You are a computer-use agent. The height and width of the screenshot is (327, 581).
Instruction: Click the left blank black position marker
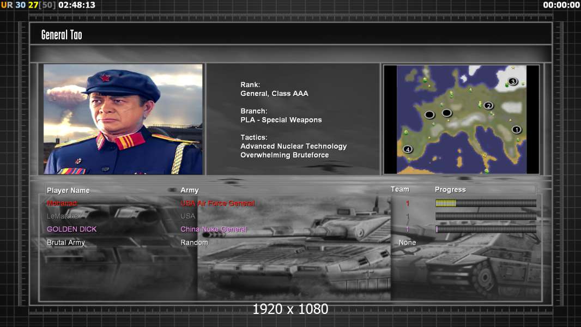click(x=429, y=114)
